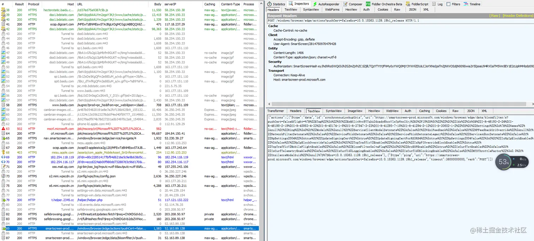
Task: Open request inspector Cookies tab
Action: click(383, 9)
